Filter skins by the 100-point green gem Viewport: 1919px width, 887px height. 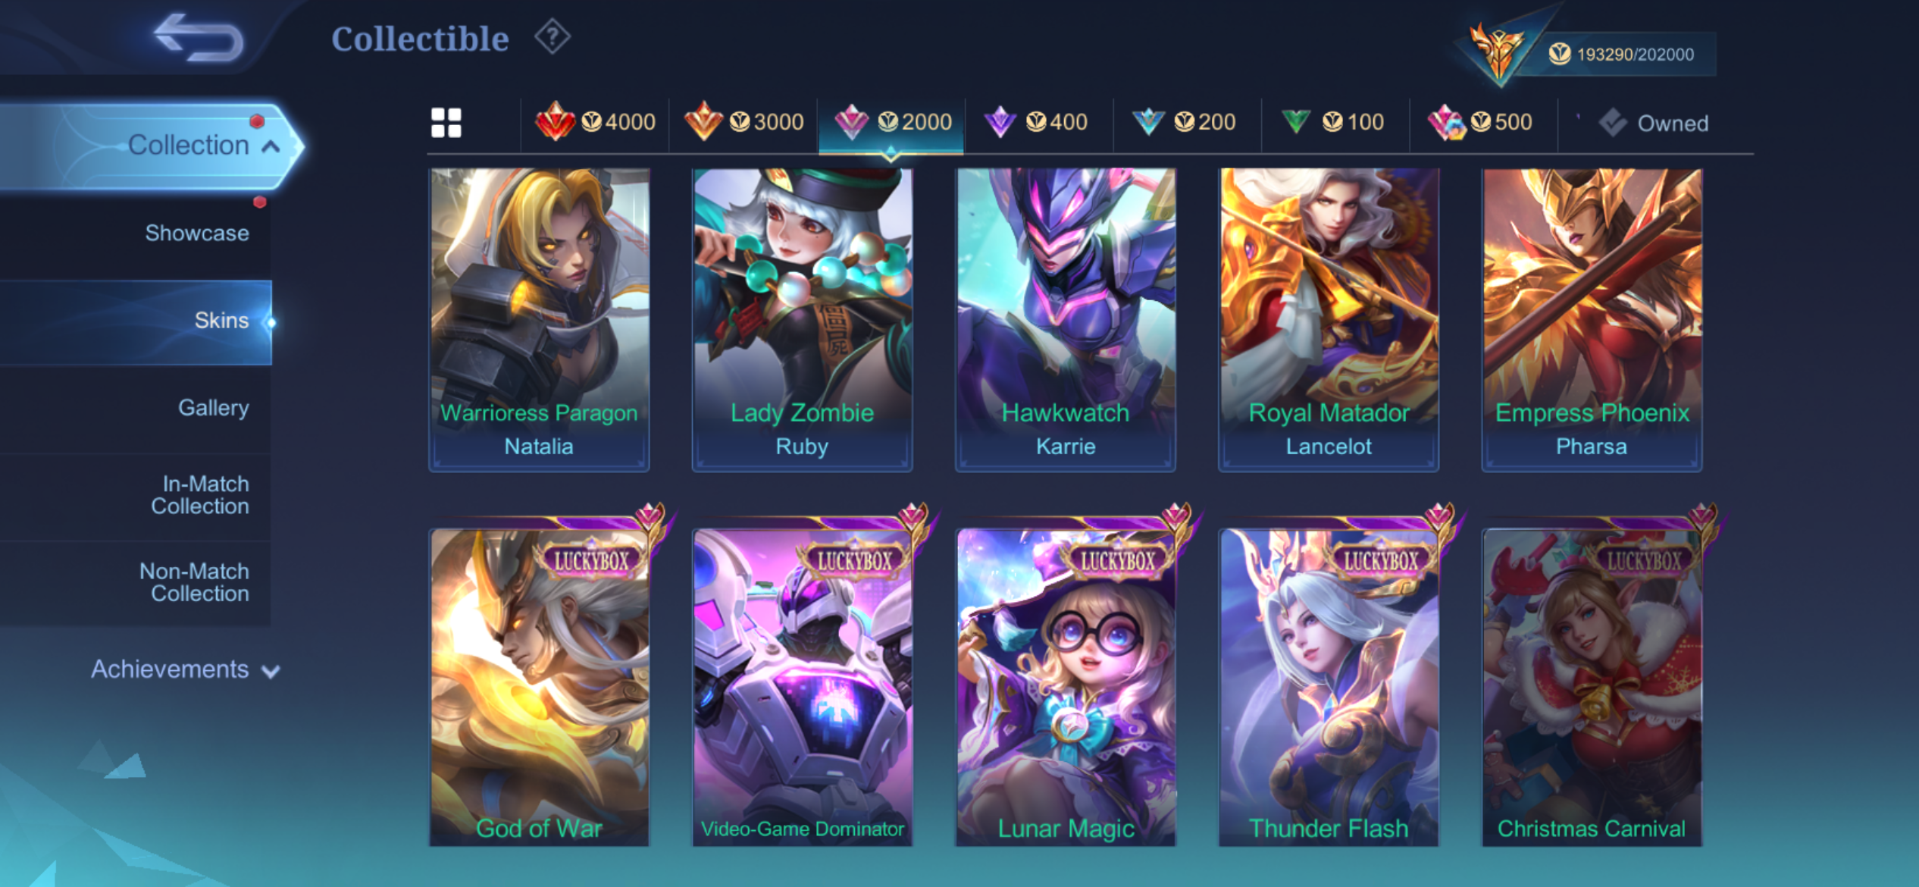click(x=1332, y=122)
